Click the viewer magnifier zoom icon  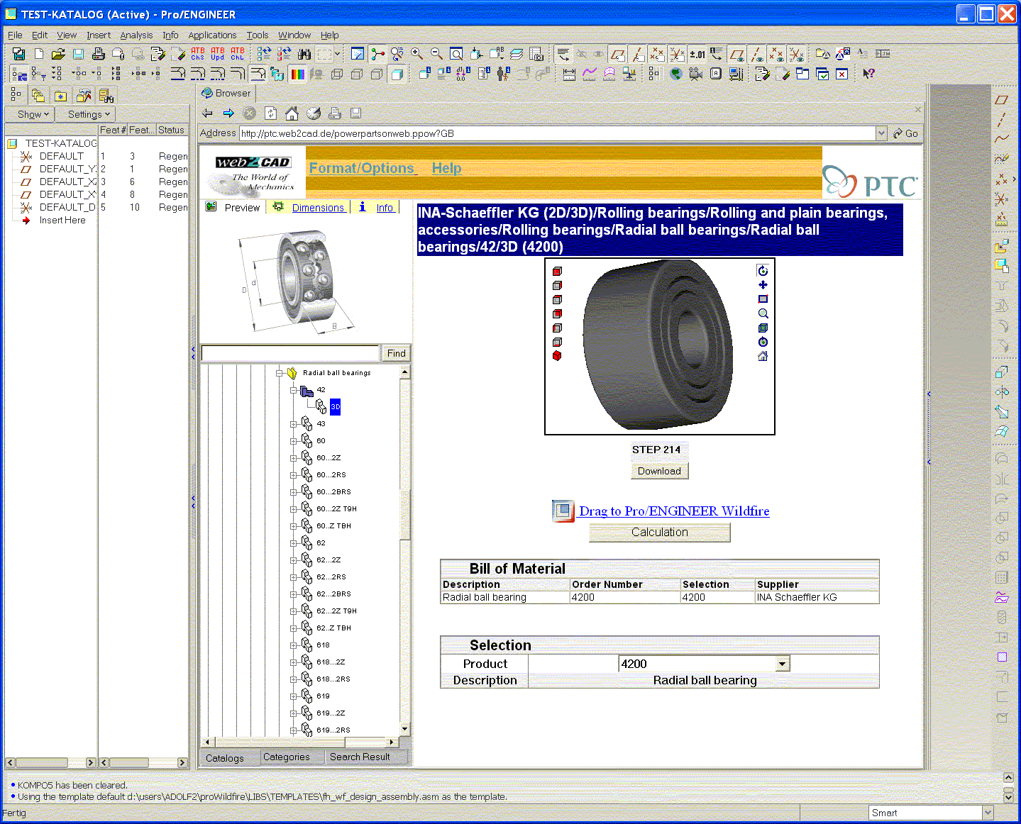pos(763,313)
